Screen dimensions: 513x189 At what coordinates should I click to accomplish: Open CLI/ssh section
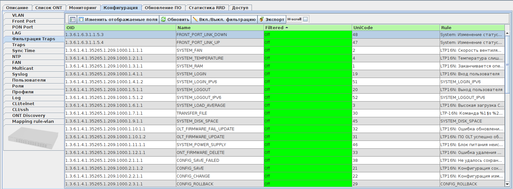34,110
